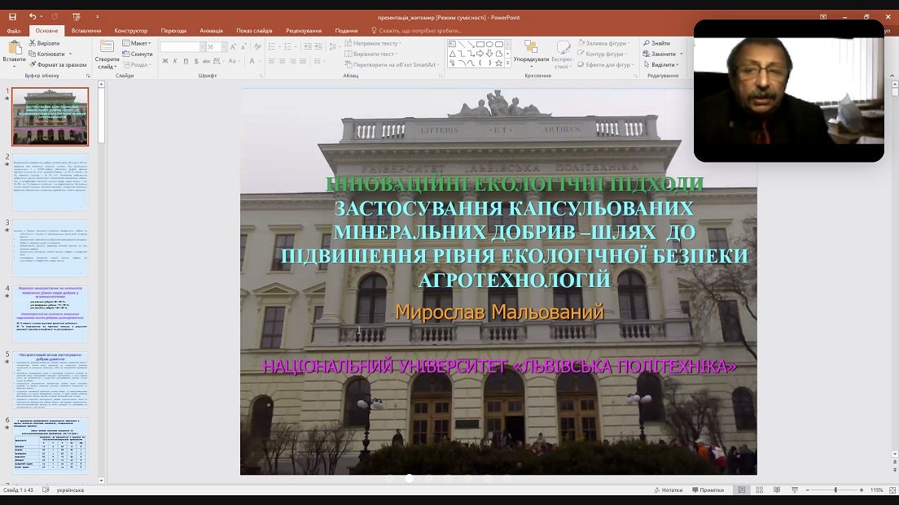The image size is (899, 505).
Task: Click the Format Painter (Формат за зразком) brush
Action: tap(33, 65)
